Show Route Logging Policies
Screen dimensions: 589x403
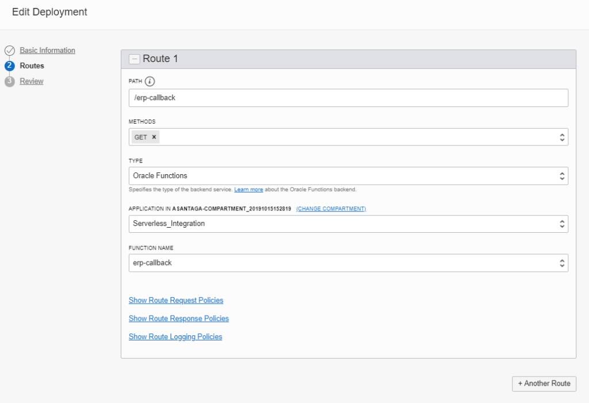tap(175, 336)
